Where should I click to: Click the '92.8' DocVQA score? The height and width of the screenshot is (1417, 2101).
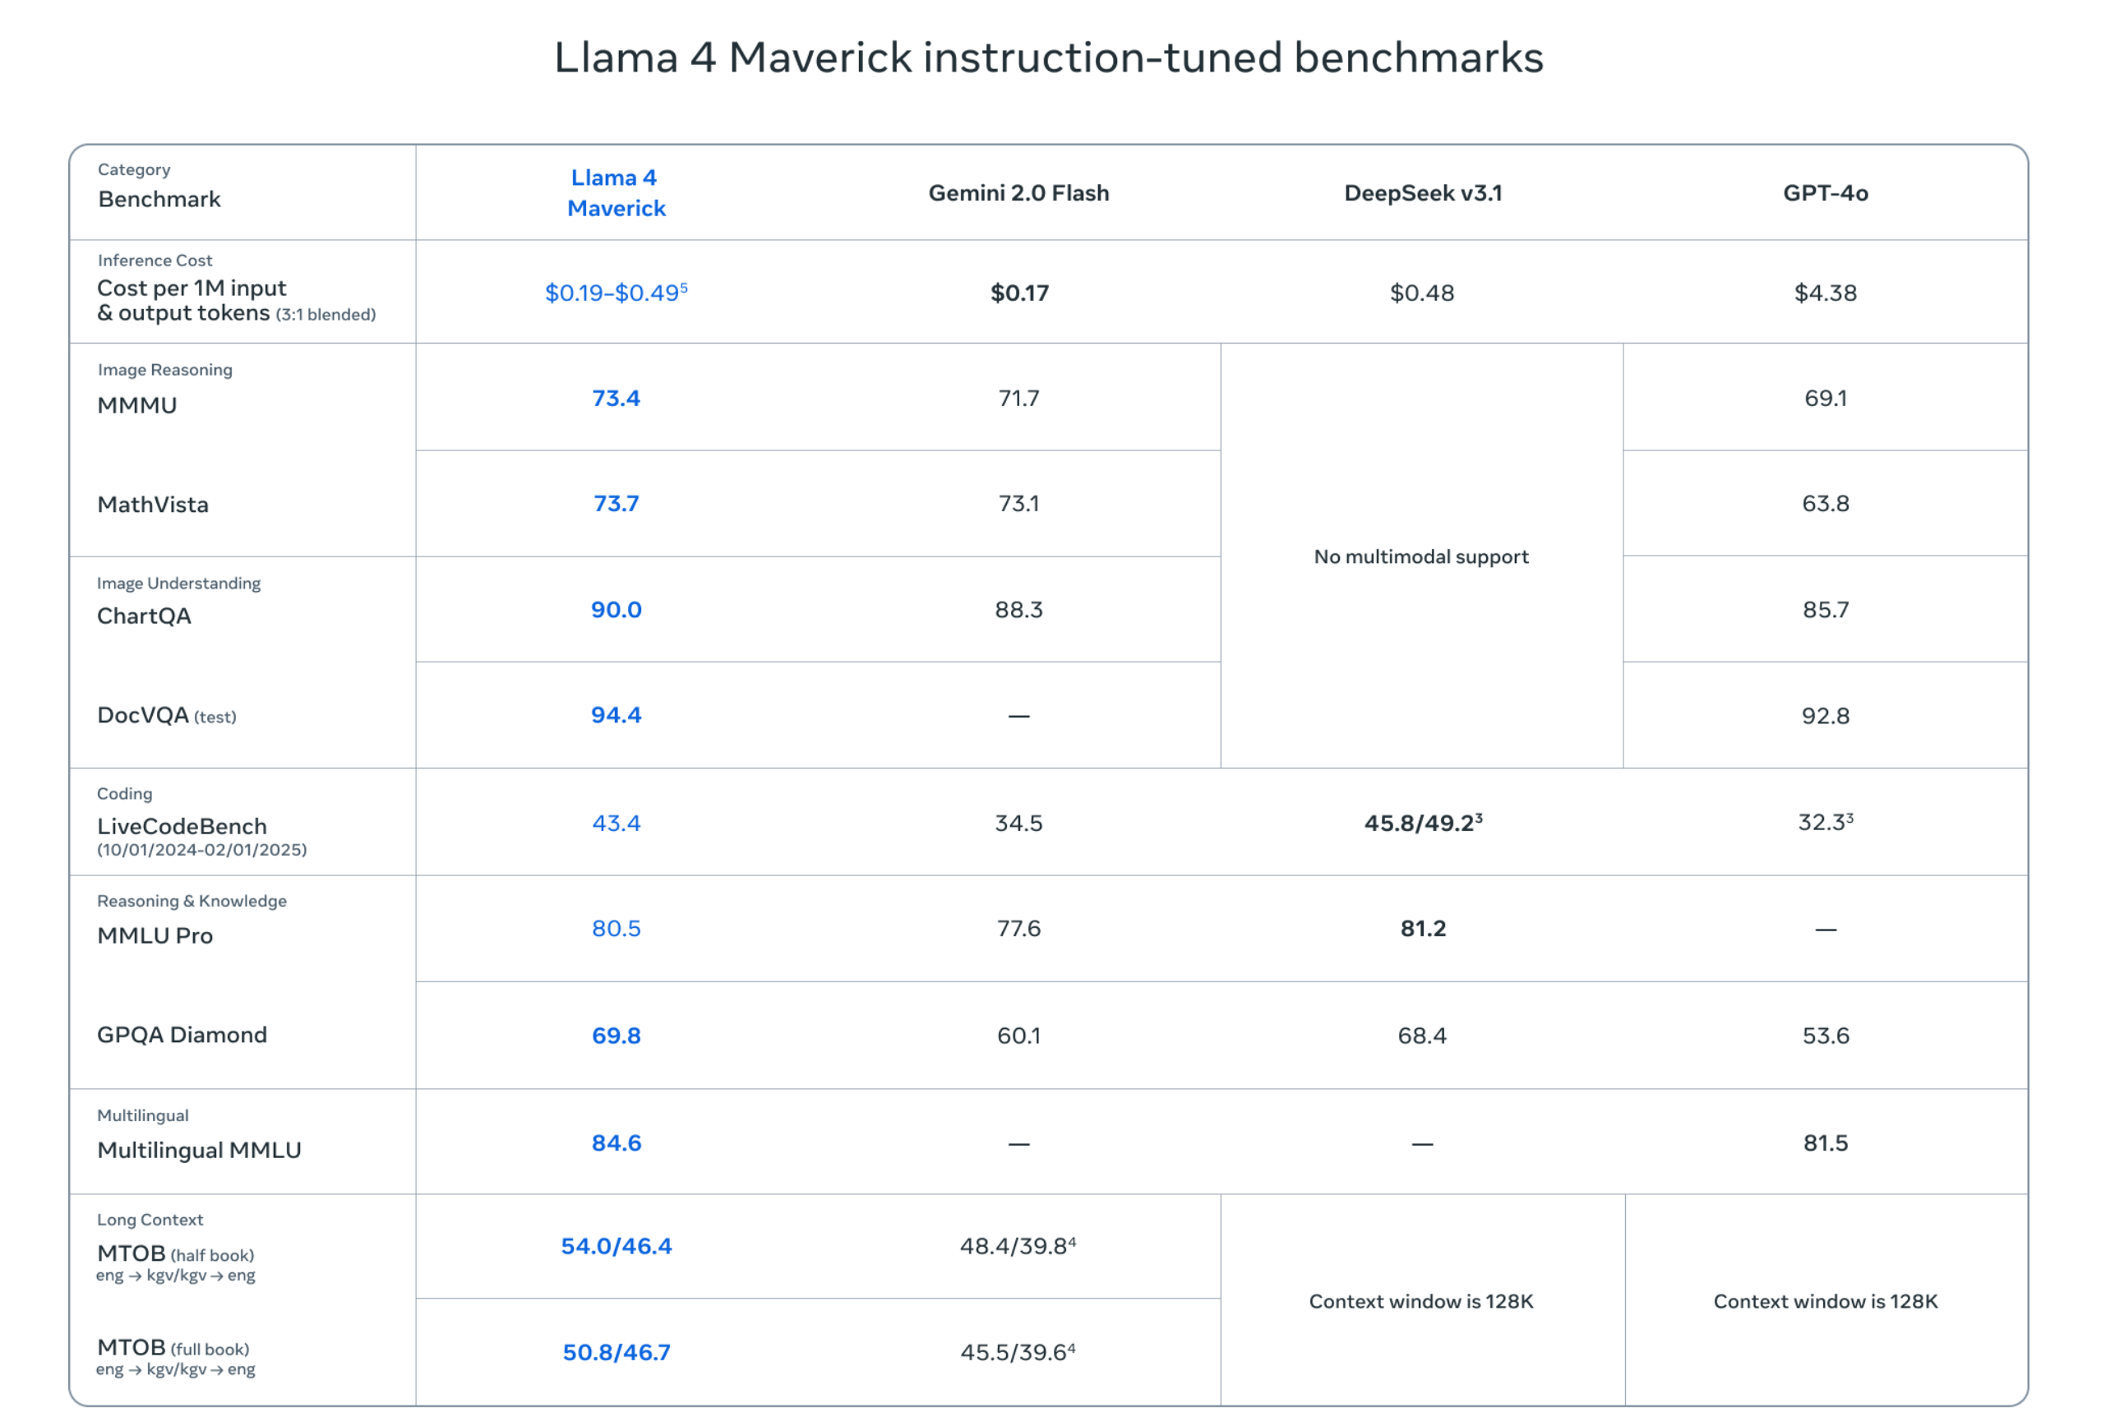[1826, 716]
